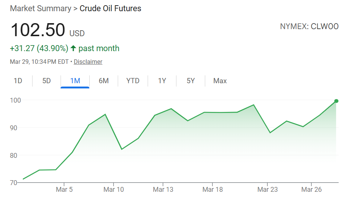Click the Mar 26 date axis label
This screenshot has height=197, width=351.
point(312,190)
